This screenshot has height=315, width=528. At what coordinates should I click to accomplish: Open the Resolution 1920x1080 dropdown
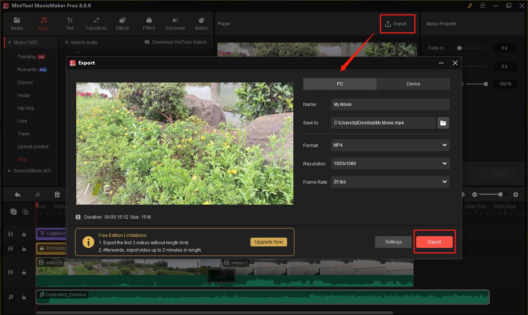click(x=390, y=164)
